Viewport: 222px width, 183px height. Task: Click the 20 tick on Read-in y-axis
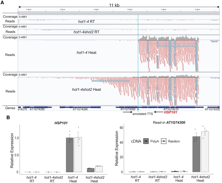point(121,157)
